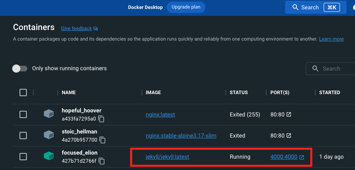Sort by the STARTED column header
The width and height of the screenshot is (355, 170).
[330, 93]
